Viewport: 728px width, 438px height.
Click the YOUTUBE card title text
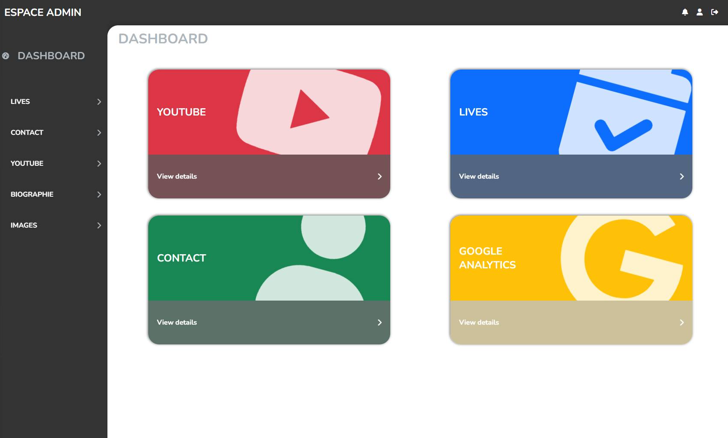click(x=181, y=112)
